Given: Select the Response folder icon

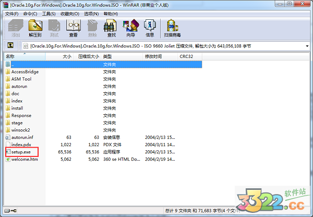Looking at the screenshot, I should click(8, 115).
